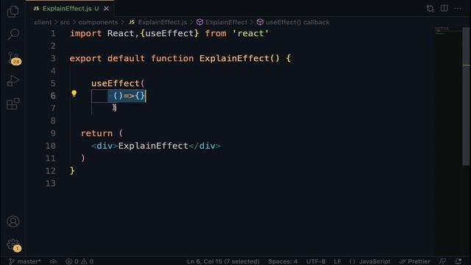Open the Manage settings gear
The width and height of the screenshot is (471, 265).
click(13, 245)
